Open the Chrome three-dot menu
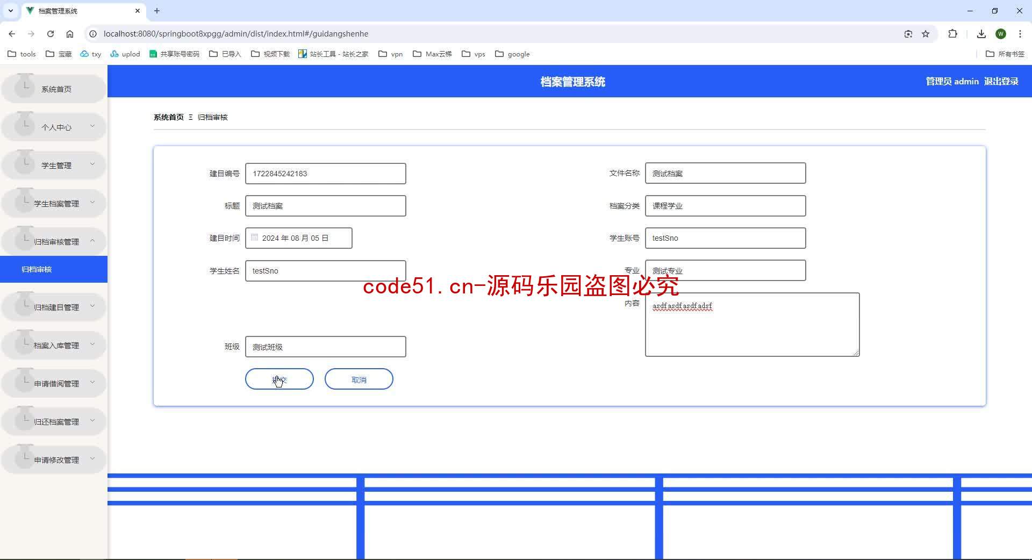This screenshot has height=560, width=1032. (1020, 34)
